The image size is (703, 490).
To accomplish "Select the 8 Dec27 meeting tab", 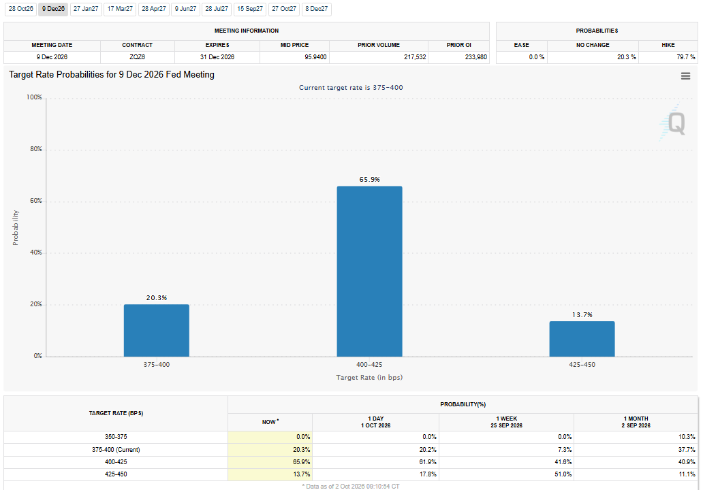I will (x=317, y=9).
